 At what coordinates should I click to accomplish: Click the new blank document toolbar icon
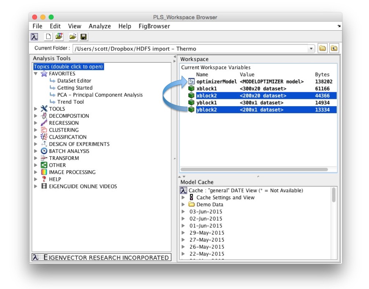(x=48, y=37)
